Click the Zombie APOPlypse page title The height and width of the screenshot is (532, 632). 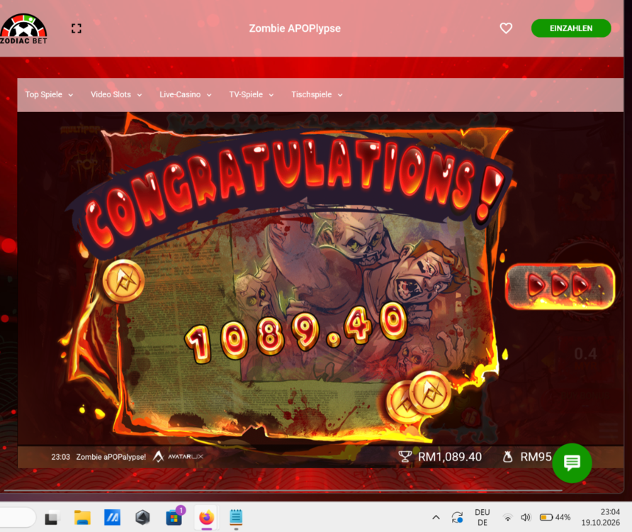click(295, 28)
